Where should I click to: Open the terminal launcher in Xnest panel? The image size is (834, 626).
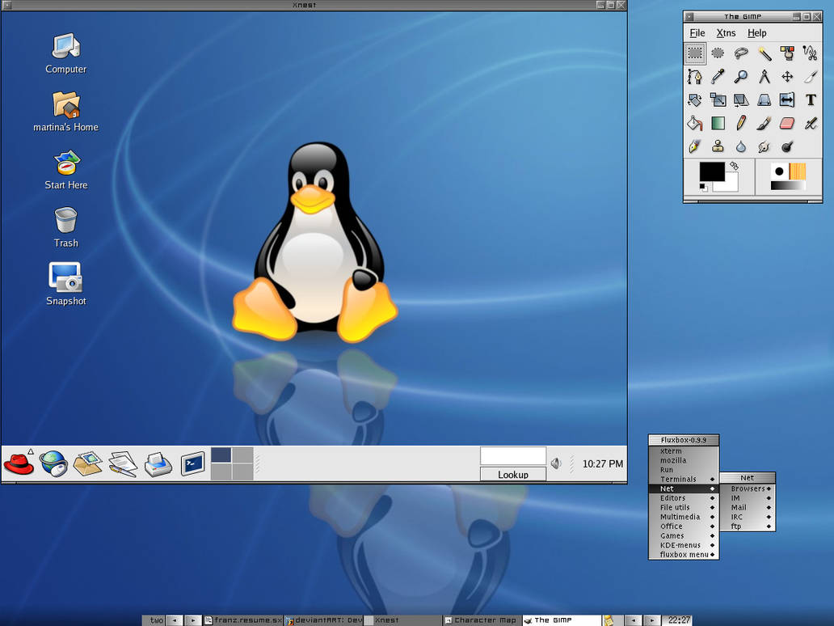tap(192, 463)
